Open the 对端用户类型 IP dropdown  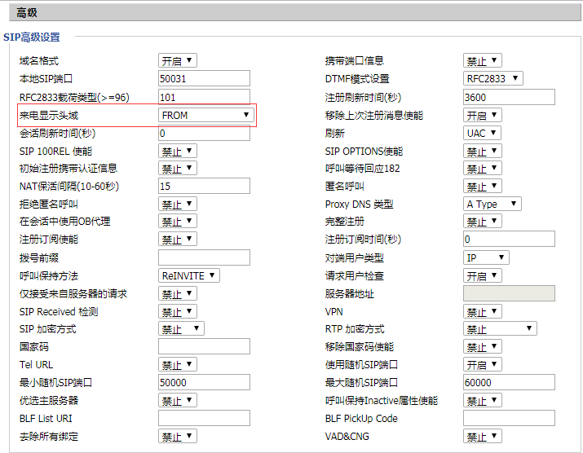tap(486, 257)
